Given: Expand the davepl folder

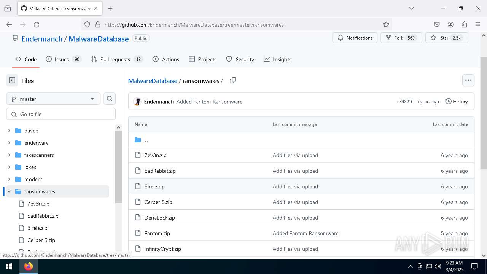Looking at the screenshot, I should (x=9, y=131).
